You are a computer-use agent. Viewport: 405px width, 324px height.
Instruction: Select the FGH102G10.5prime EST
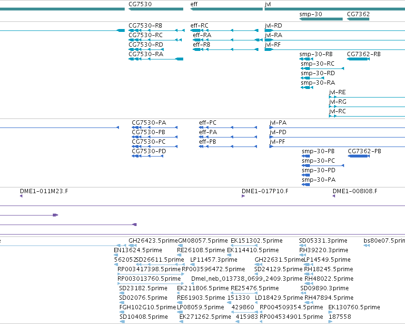coord(122,313)
